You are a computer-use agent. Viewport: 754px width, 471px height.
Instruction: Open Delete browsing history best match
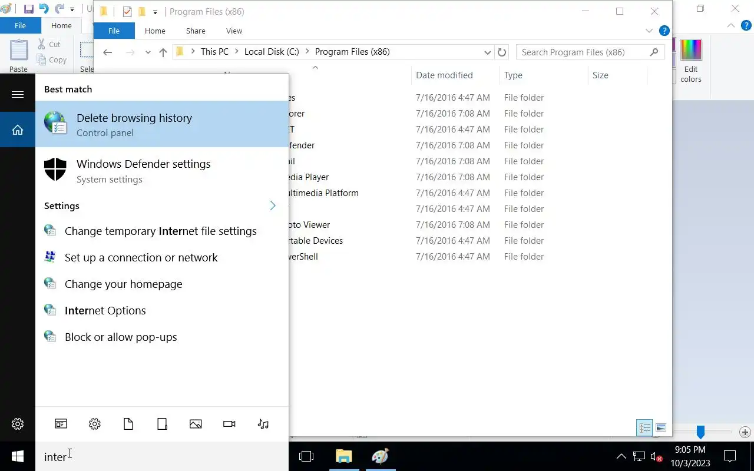click(x=162, y=124)
